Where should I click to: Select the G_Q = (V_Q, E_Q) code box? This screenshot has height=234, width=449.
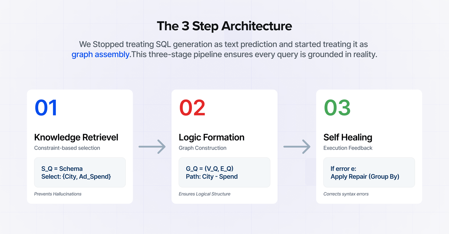[x=225, y=172]
